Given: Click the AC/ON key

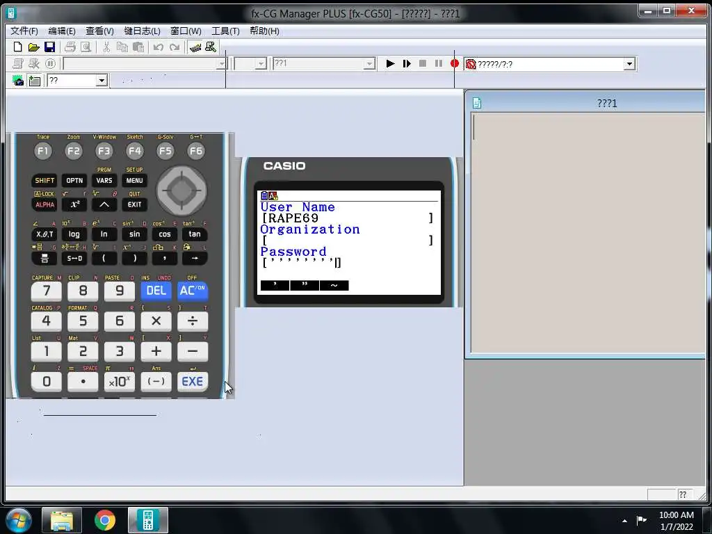Looking at the screenshot, I should (193, 291).
